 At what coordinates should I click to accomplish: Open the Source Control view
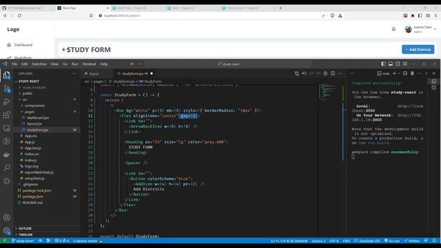point(6,89)
